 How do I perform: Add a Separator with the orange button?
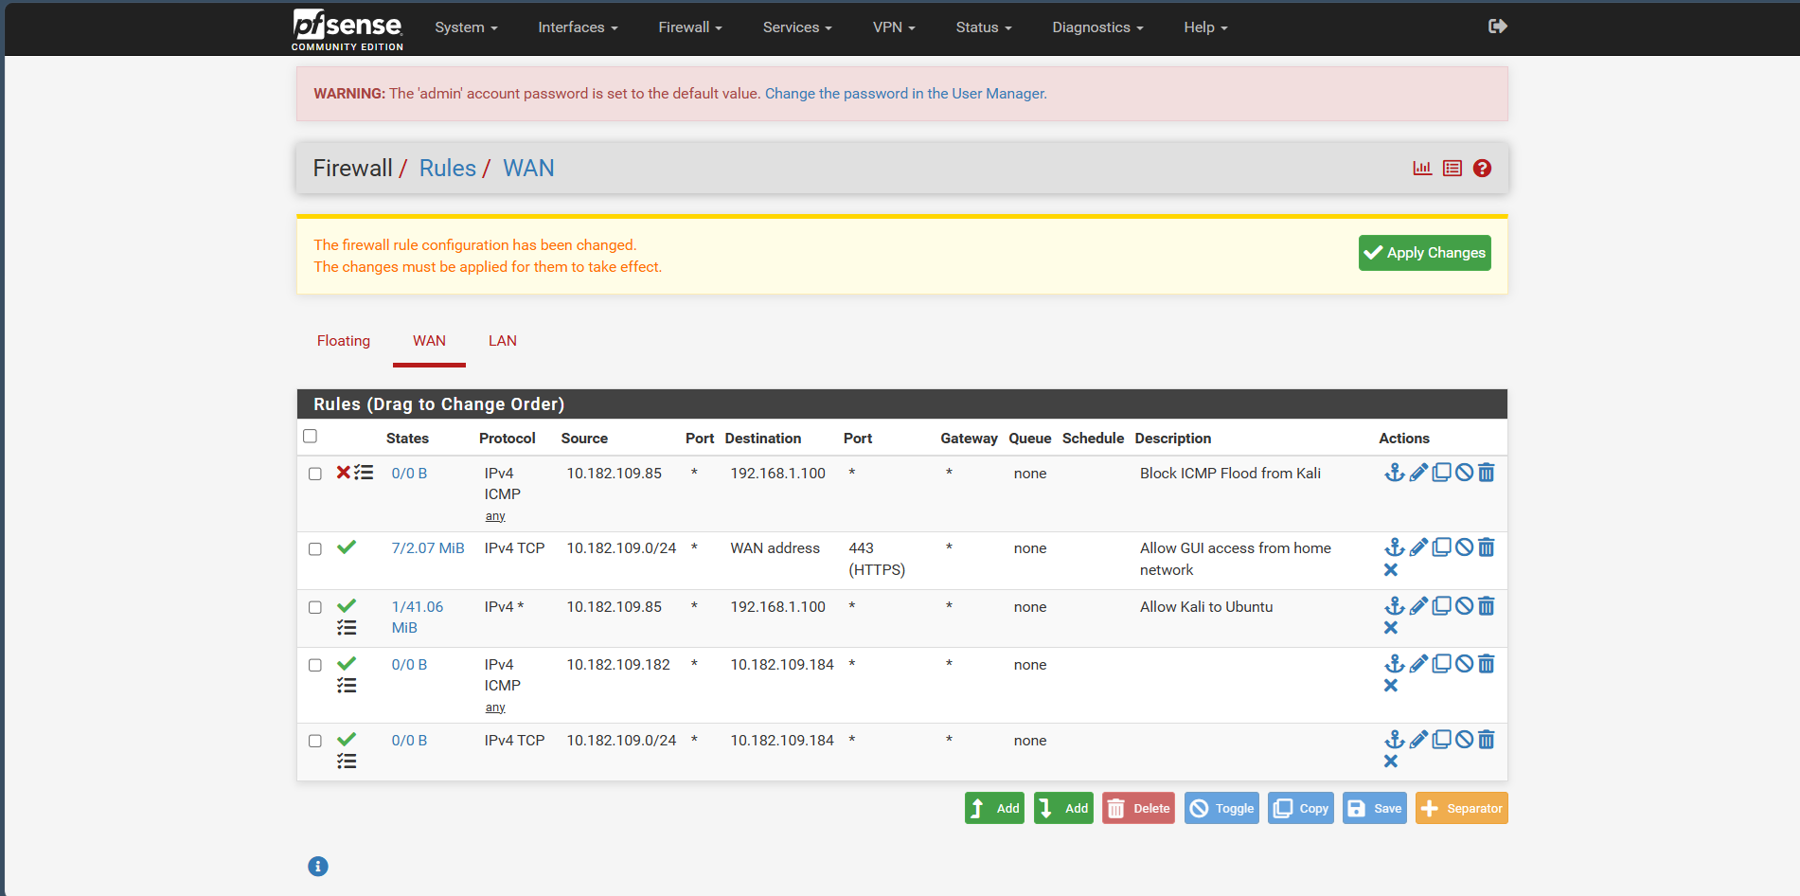point(1462,808)
